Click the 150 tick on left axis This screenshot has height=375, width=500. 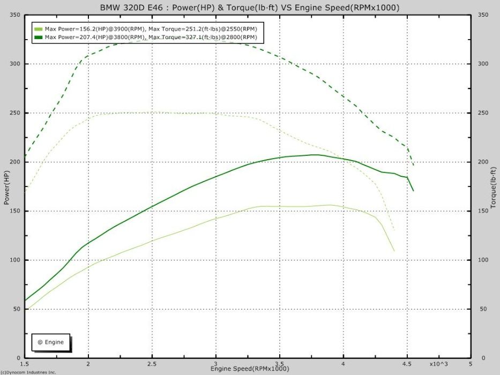pyautogui.click(x=14, y=211)
